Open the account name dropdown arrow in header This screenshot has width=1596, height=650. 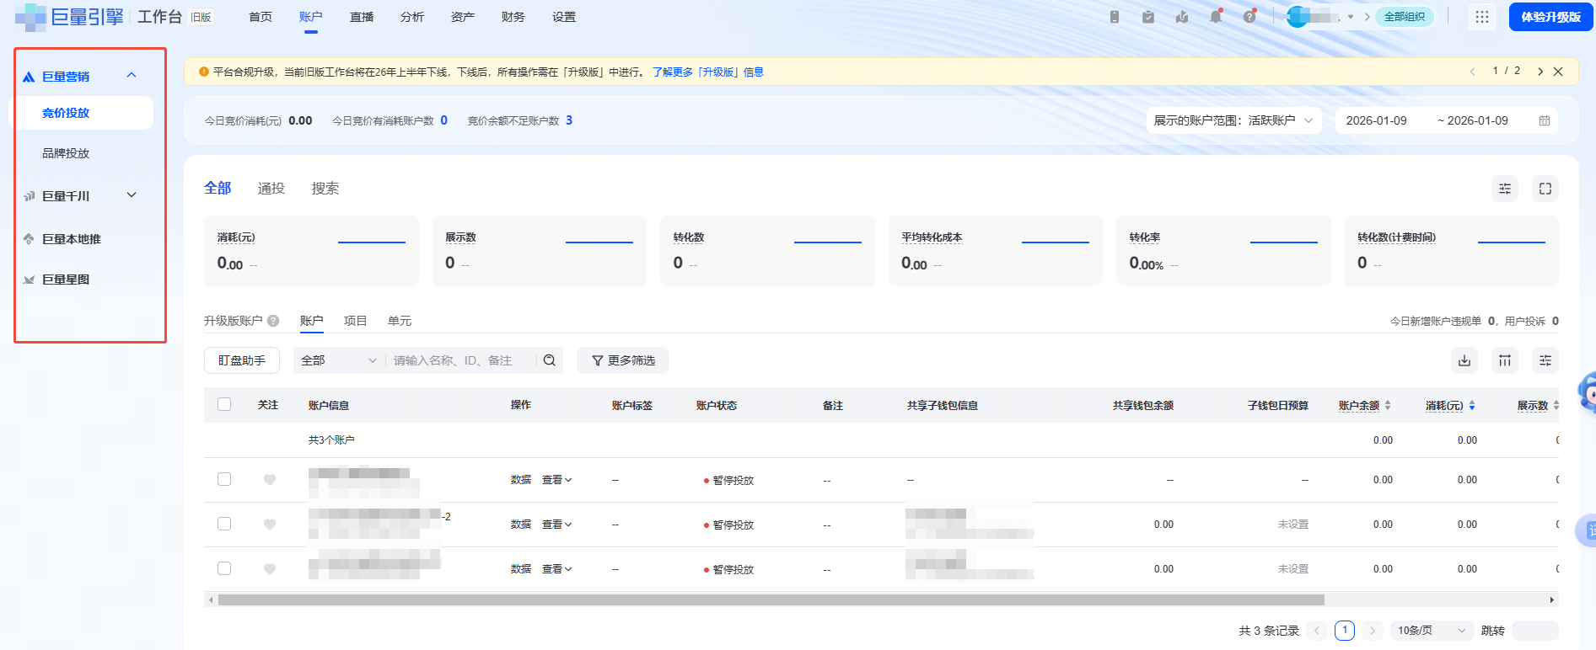pos(1350,17)
